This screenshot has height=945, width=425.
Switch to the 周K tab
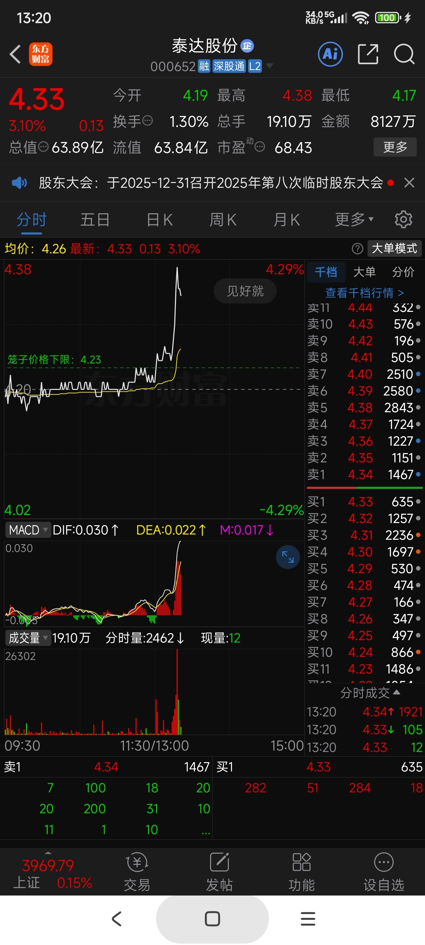(x=223, y=220)
